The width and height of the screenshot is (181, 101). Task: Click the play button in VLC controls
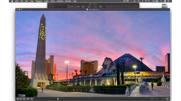click(21, 99)
